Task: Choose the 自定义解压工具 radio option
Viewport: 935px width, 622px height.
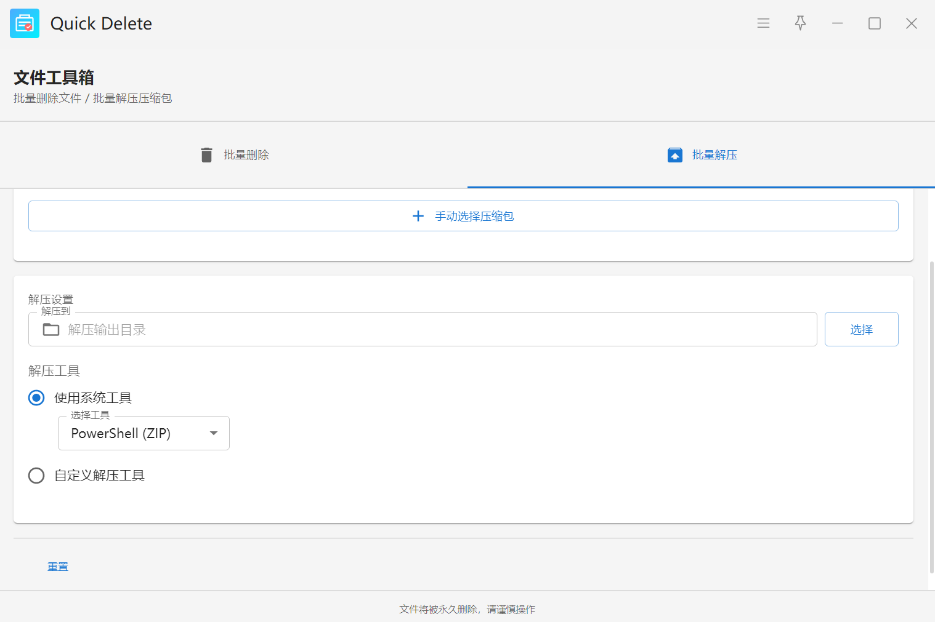Action: 36,476
